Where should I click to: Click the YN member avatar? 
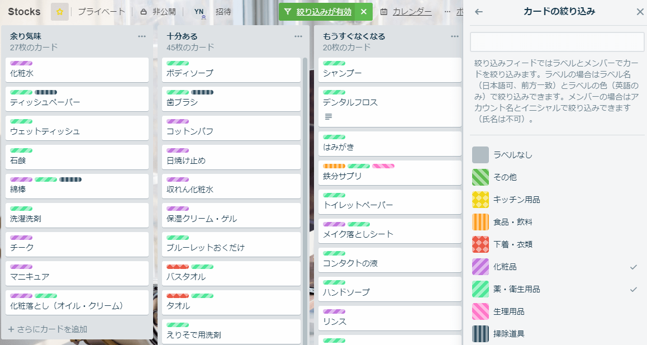point(199,12)
